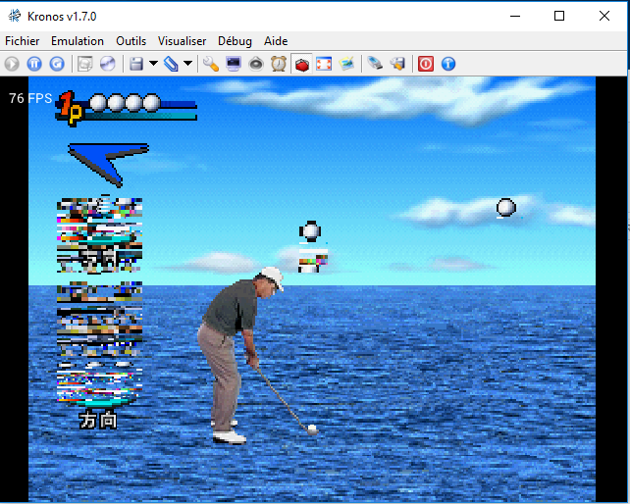Click the picture screenshot icon
630x504 pixels.
pos(346,64)
